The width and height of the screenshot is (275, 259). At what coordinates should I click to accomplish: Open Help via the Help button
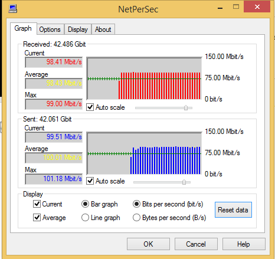[x=244, y=244]
